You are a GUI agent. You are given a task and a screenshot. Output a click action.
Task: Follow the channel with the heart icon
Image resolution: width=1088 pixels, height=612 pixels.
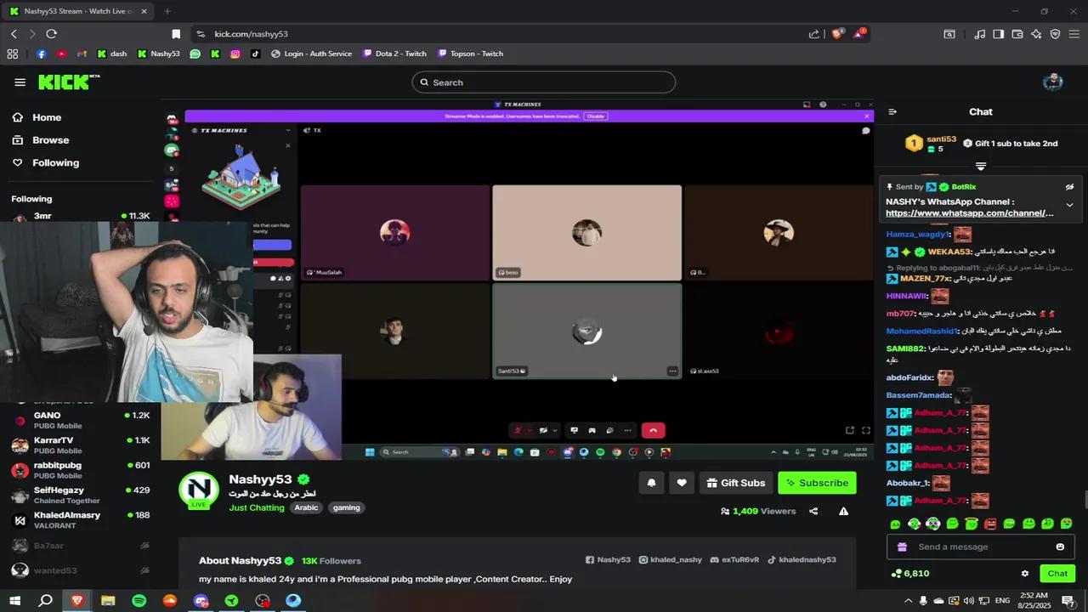(681, 483)
